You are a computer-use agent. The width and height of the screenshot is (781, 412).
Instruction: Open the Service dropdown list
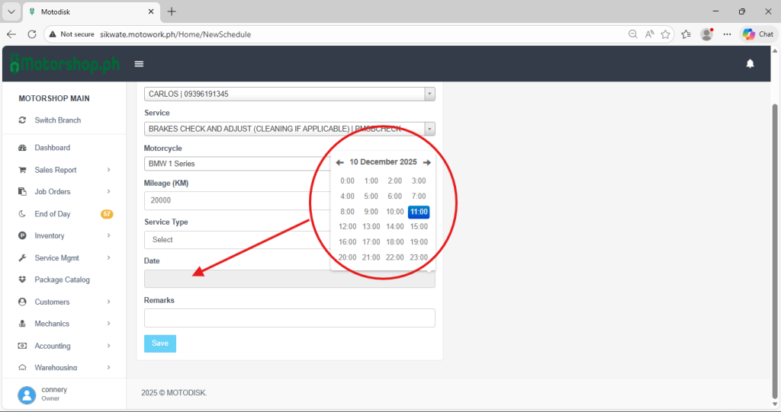pos(289,129)
